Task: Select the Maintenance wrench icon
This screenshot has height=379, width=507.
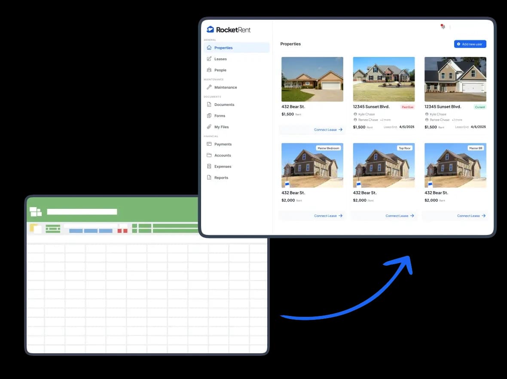Action: tap(209, 87)
